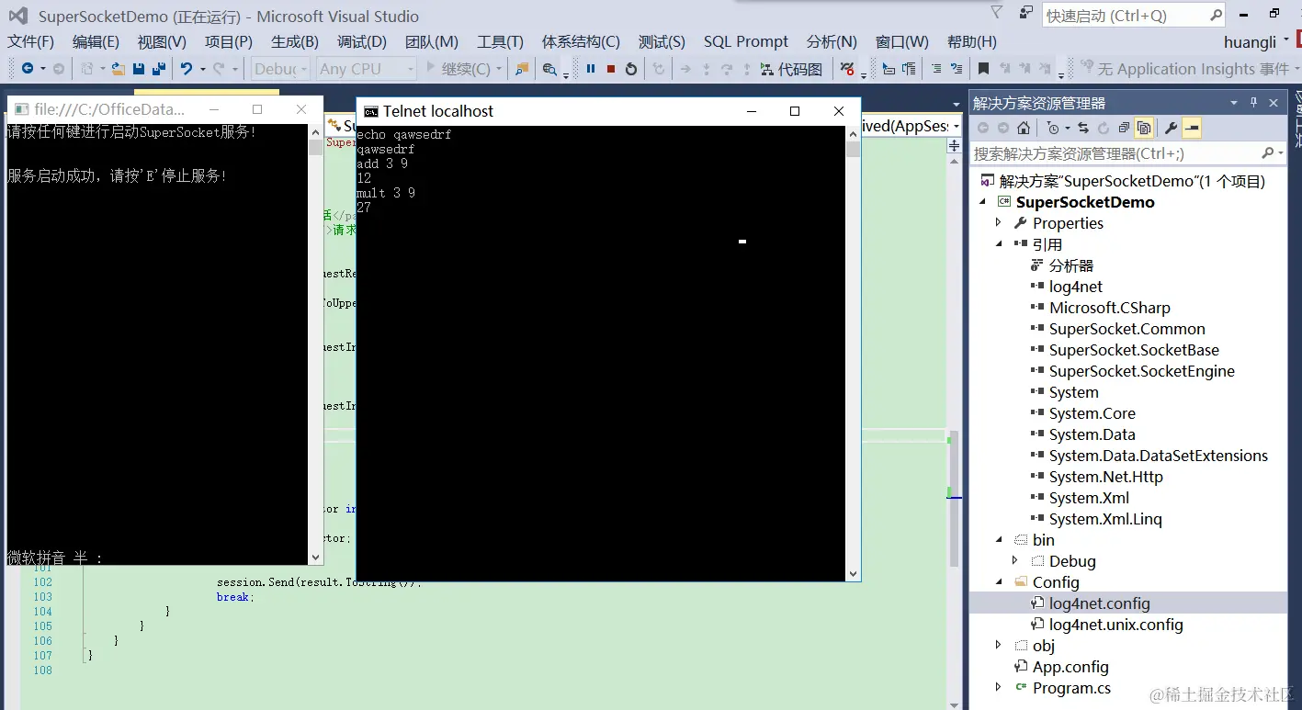This screenshot has width=1302, height=710.
Task: Click Sync with Active Document icon
Action: coord(1083,128)
